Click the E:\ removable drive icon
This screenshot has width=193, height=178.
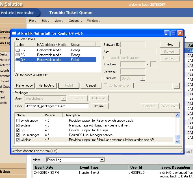tap(18, 50)
